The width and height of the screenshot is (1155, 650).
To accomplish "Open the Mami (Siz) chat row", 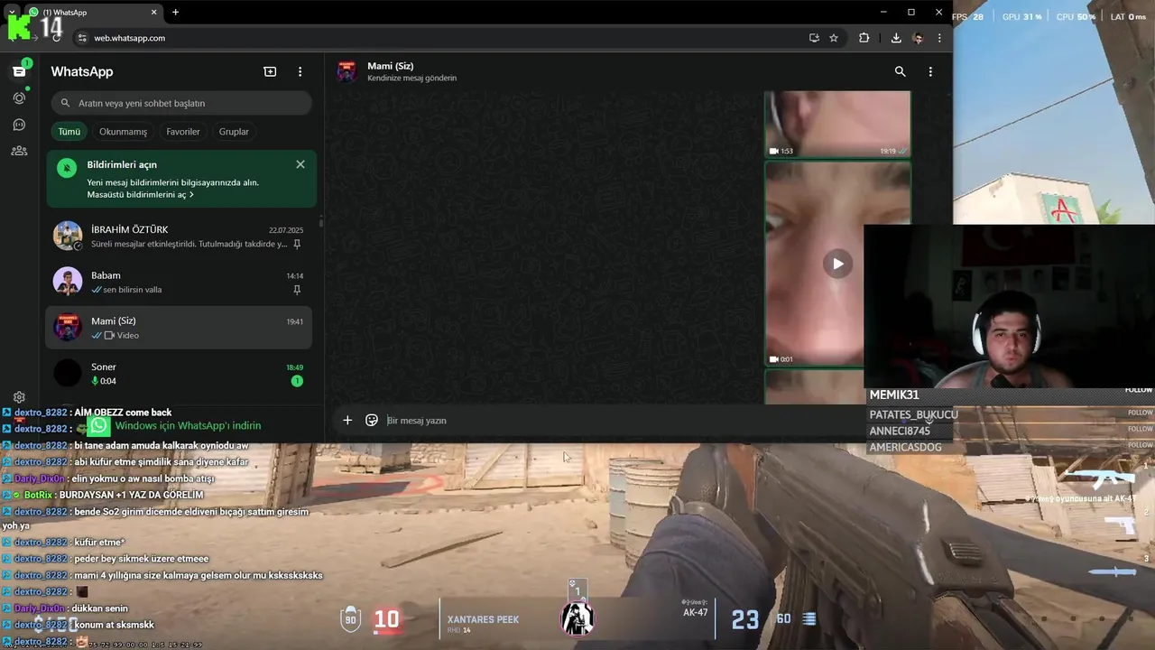I will (179, 328).
